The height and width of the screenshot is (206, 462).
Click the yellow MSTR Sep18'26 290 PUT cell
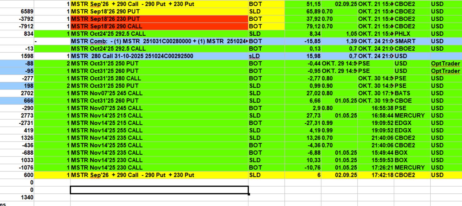coord(159,11)
